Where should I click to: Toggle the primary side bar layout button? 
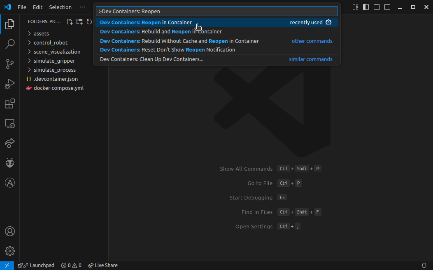pos(366,7)
